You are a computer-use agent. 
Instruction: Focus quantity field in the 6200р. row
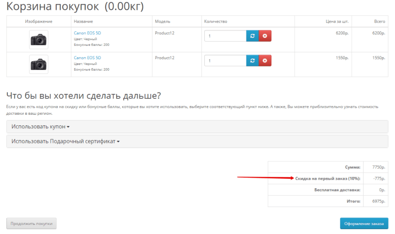(x=225, y=36)
